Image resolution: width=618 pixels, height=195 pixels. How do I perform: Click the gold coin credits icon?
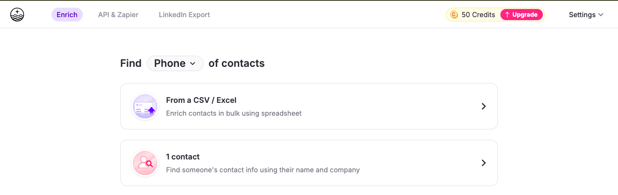tap(454, 15)
